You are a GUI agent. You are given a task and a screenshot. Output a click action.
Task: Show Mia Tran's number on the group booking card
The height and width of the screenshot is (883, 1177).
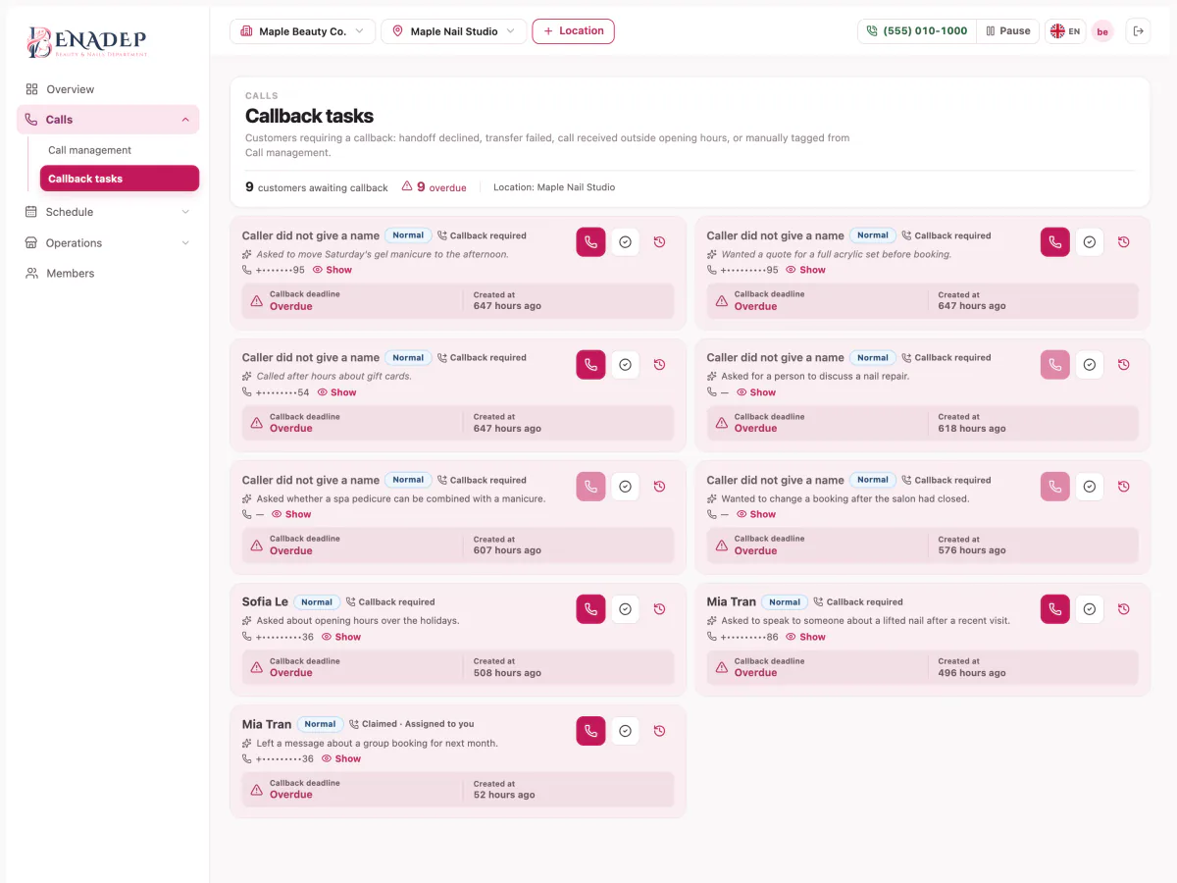click(341, 758)
